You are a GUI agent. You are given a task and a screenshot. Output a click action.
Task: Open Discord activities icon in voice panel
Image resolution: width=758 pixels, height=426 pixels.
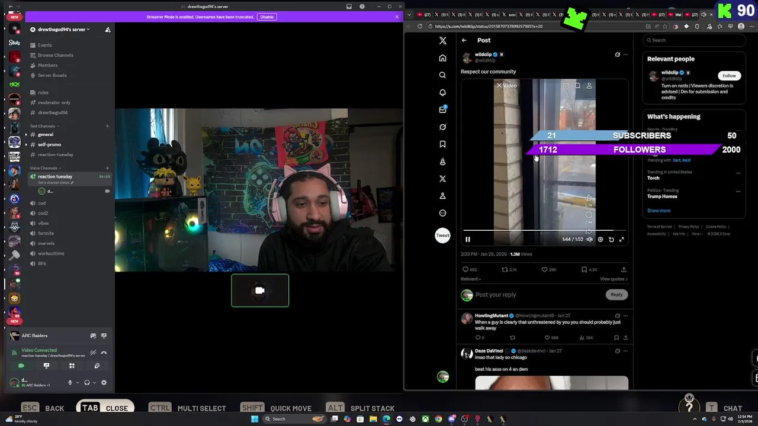pyautogui.click(x=72, y=366)
